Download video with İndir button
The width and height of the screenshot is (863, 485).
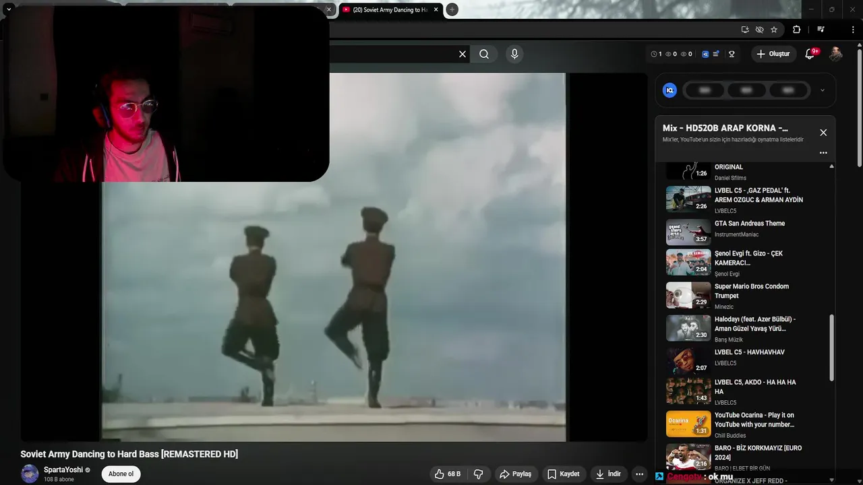pos(608,474)
